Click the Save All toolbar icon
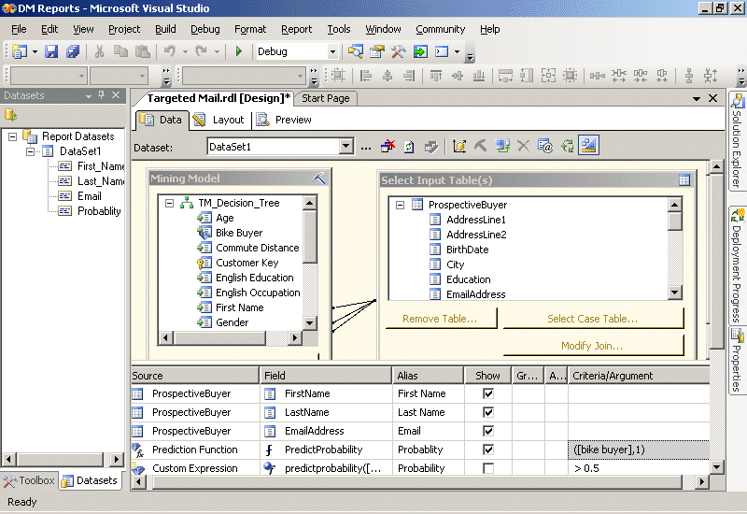Image resolution: width=747 pixels, height=514 pixels. tap(73, 51)
